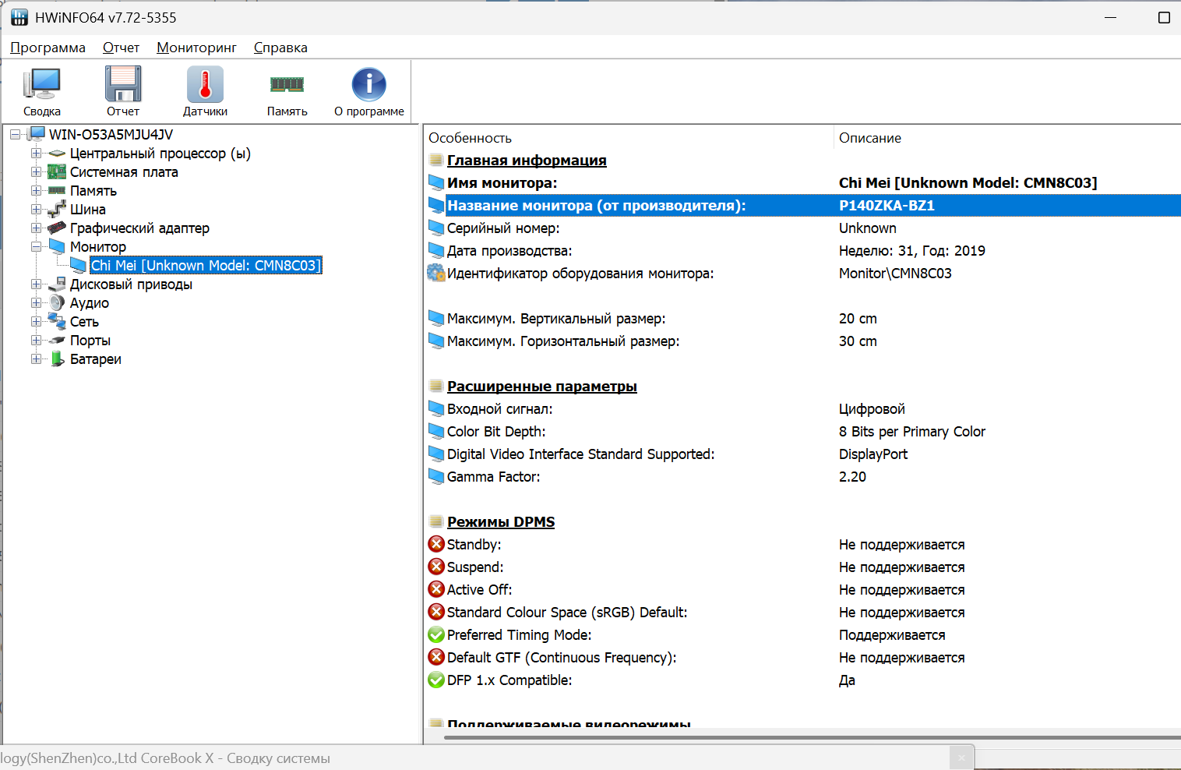The width and height of the screenshot is (1181, 770).
Task: Open the Сводка summary toolbar icon
Action: point(42,84)
